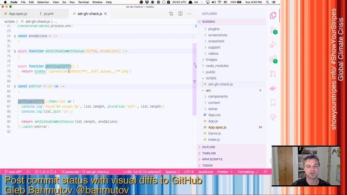Change Spaces: 2 indentation setting
The height and width of the screenshot is (195, 347).
coord(172,172)
